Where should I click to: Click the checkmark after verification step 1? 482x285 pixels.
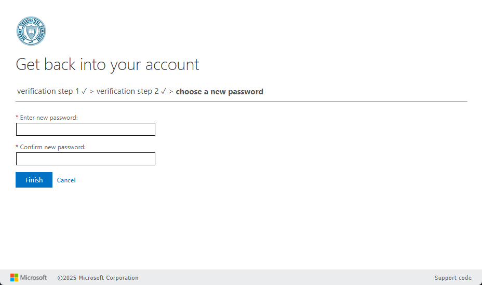coord(84,91)
